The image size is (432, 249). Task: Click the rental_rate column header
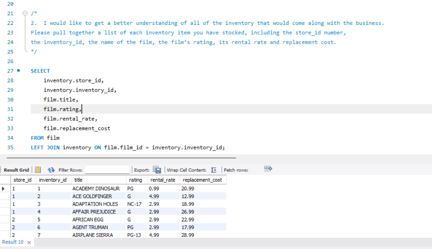[x=162, y=180]
